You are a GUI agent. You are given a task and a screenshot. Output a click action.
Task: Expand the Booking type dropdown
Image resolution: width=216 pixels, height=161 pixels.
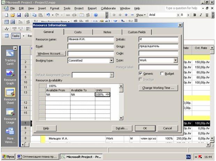pyautogui.click(x=111, y=60)
